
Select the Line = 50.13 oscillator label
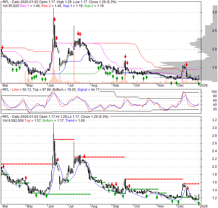(21, 90)
